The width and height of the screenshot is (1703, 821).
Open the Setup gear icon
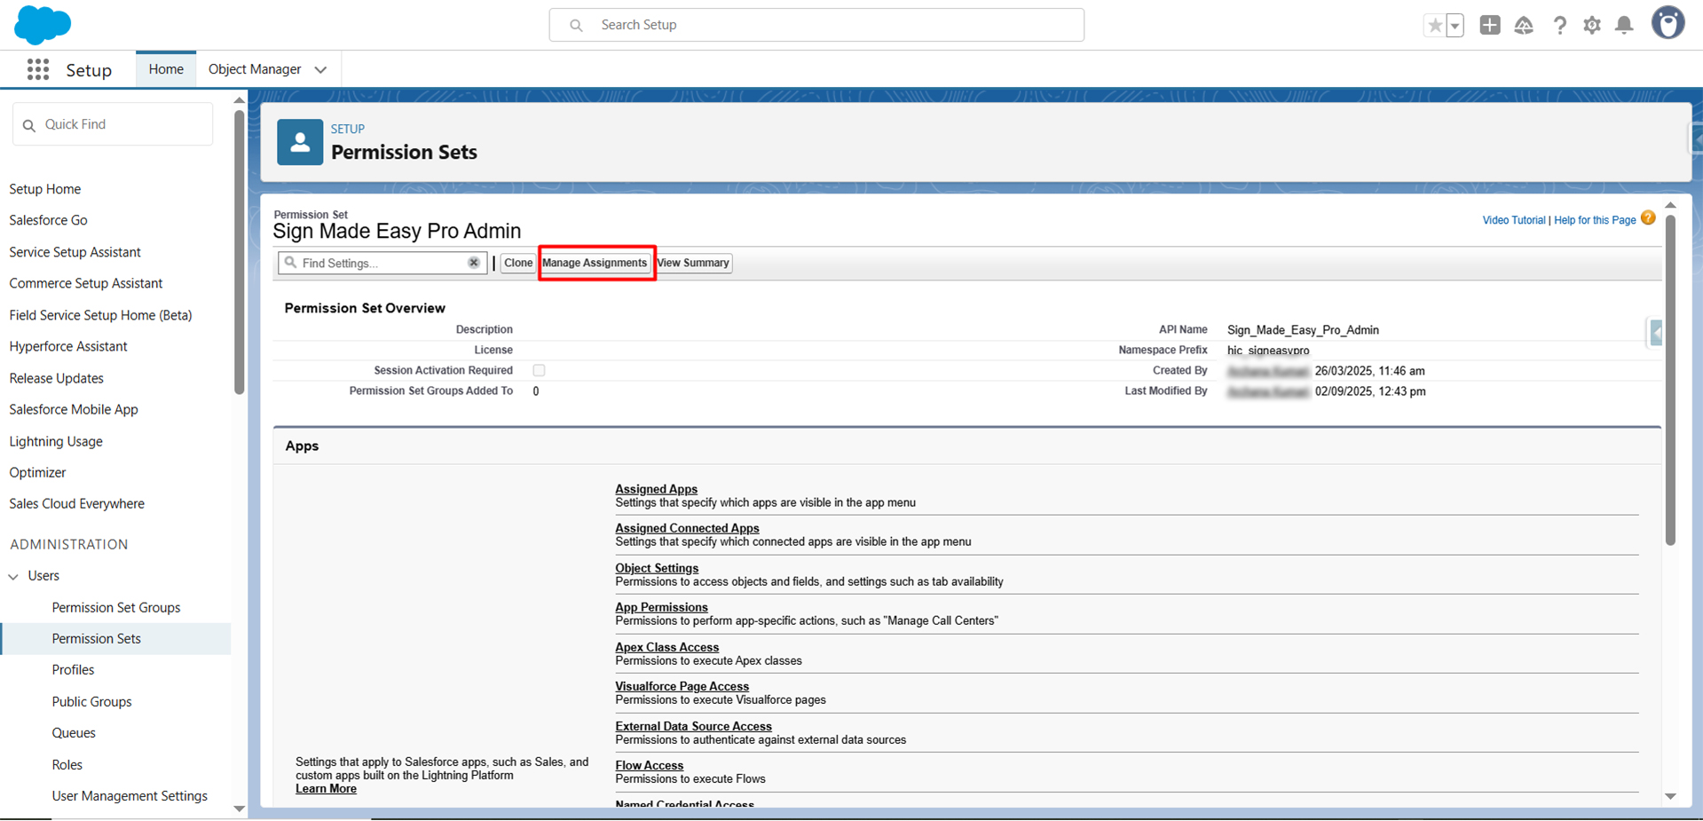point(1592,25)
